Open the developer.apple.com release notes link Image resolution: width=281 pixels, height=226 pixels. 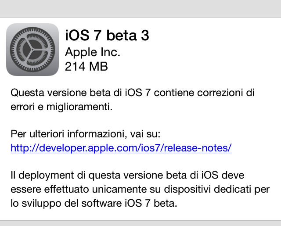coord(121,148)
